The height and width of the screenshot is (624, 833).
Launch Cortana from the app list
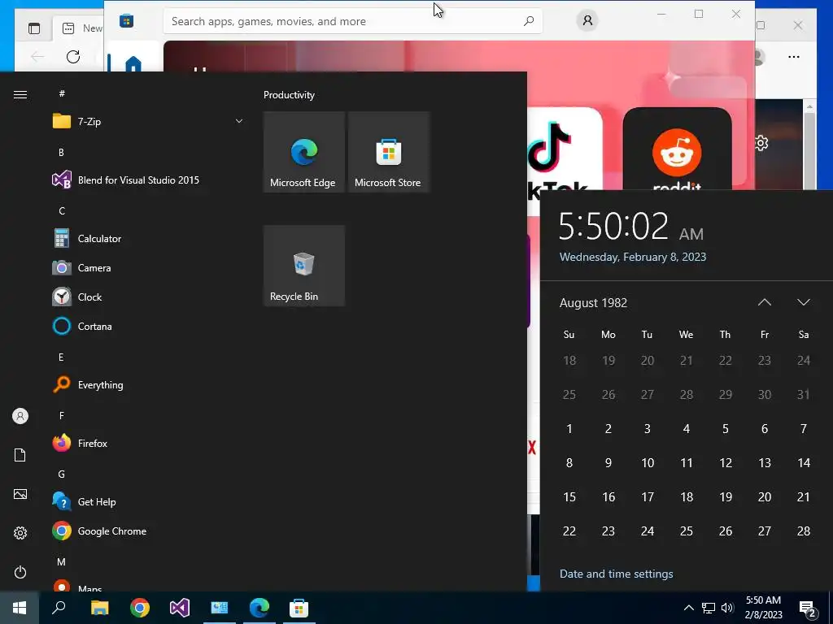pos(148,327)
